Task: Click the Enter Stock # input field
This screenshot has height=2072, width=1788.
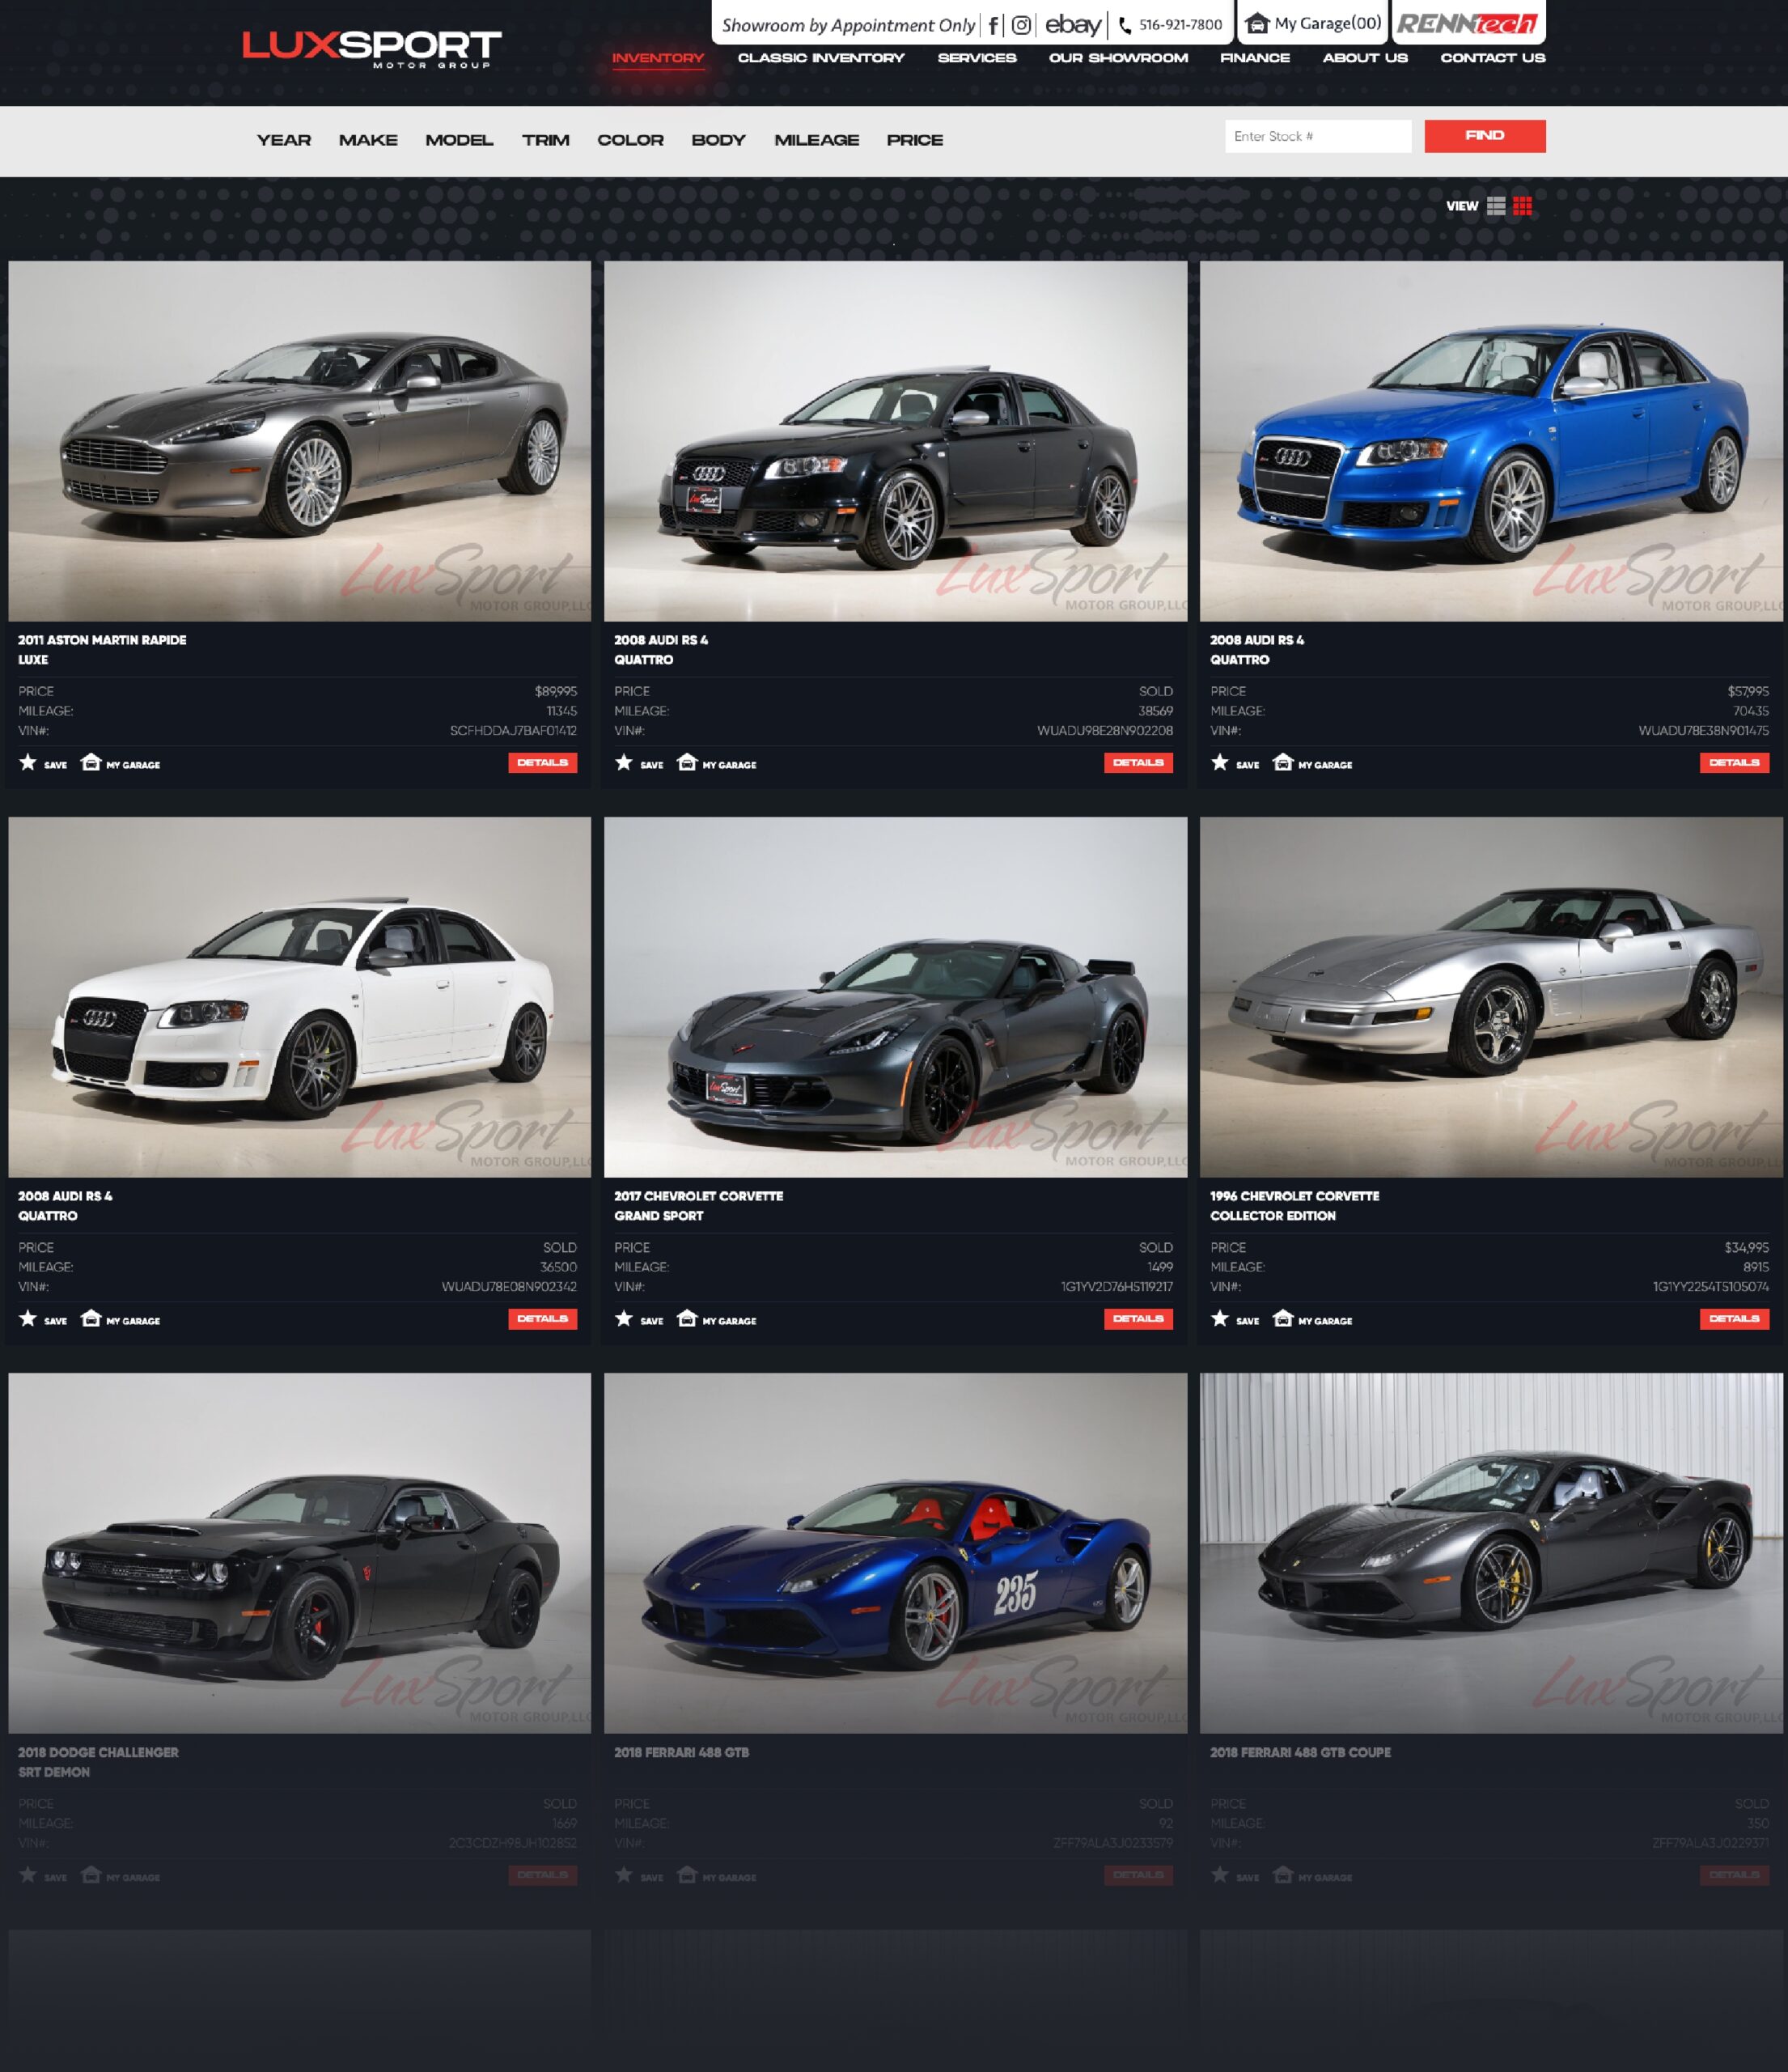Action: click(x=1318, y=136)
